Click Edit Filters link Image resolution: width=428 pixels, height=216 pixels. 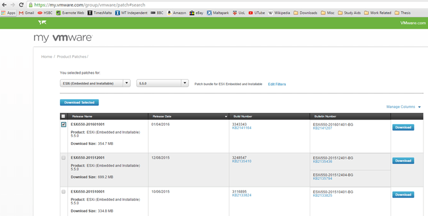[277, 84]
